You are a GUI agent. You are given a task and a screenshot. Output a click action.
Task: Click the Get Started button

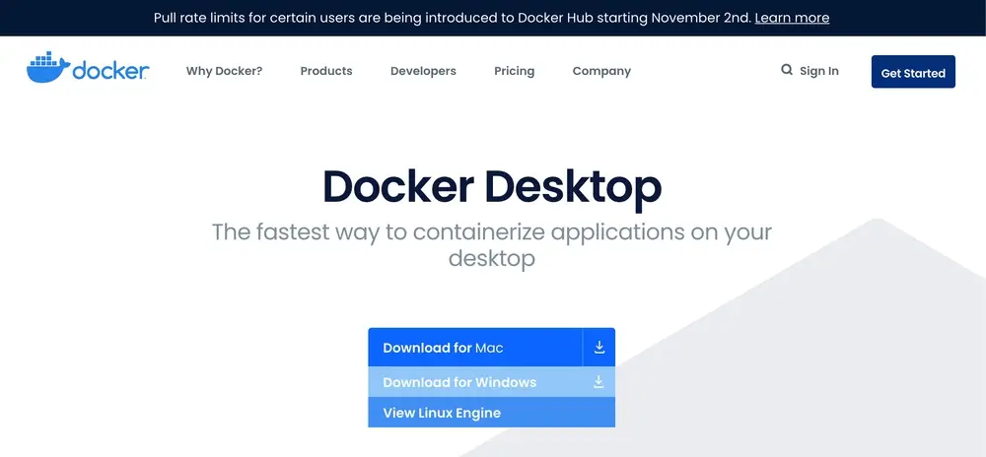(x=913, y=72)
